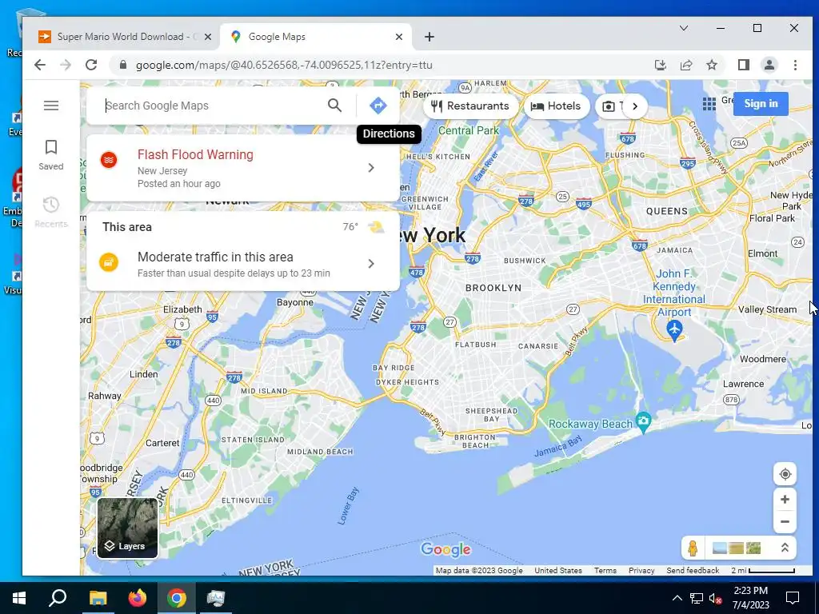Open the notification center icon
819x614 pixels.
[793, 598]
